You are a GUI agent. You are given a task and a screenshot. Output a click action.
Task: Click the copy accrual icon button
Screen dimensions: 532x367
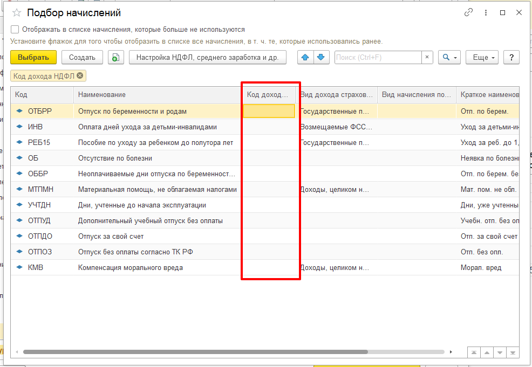[x=116, y=58]
